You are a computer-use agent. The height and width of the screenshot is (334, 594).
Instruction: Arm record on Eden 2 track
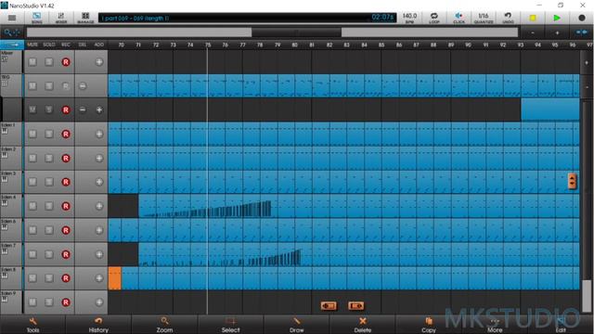click(66, 159)
